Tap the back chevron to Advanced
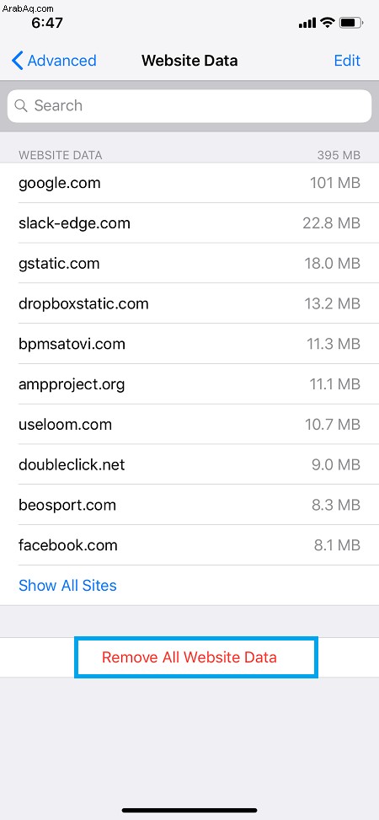The image size is (379, 820). tap(17, 61)
